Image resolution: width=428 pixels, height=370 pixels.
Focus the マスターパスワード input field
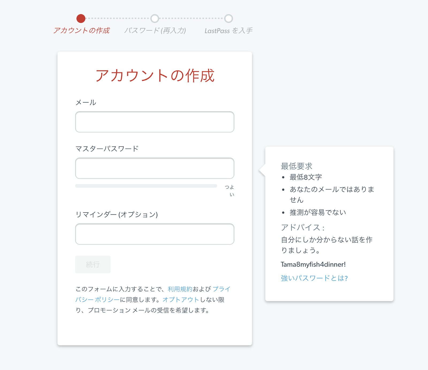point(155,168)
